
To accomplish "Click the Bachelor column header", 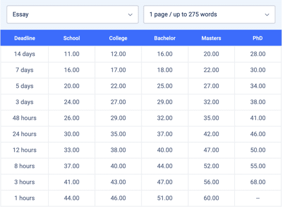I will 165,38.
